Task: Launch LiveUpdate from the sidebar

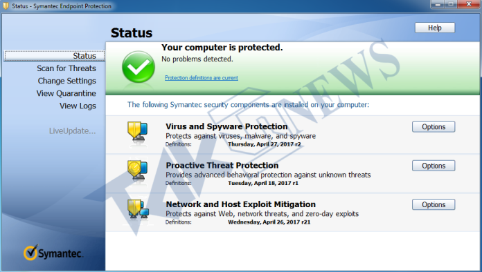Action: pos(72,131)
